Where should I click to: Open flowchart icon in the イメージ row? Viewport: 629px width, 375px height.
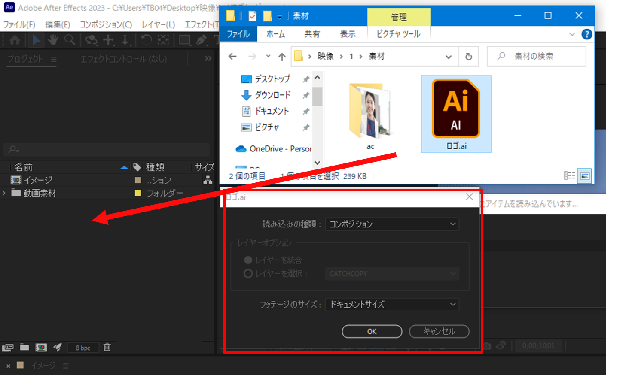(208, 180)
